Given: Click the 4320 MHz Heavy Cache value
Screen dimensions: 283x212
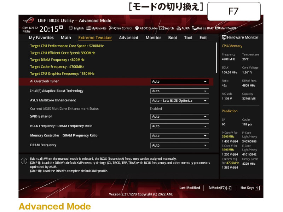Looking at the screenshot, I should pyautogui.click(x=249, y=164).
